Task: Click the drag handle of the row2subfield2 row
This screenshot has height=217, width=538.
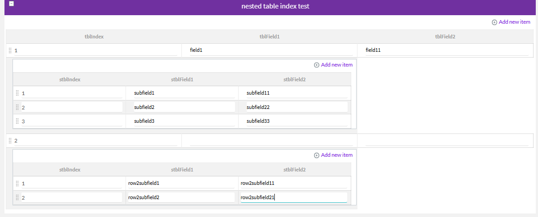Action: [x=17, y=197]
